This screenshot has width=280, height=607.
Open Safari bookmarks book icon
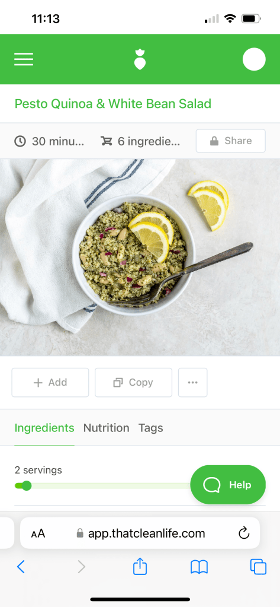(x=199, y=567)
